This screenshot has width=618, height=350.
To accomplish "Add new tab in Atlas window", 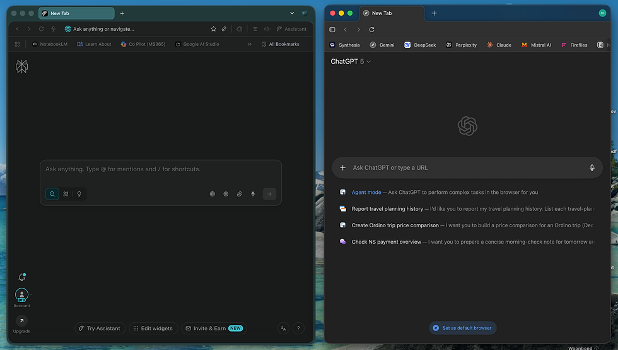I will pyautogui.click(x=434, y=13).
